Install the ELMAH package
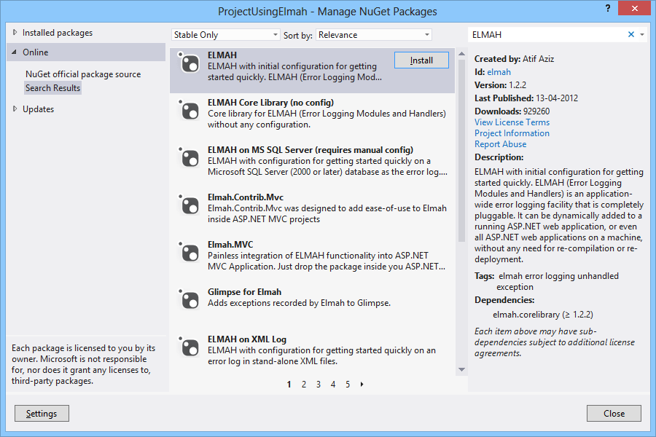This screenshot has height=437, width=656. [x=421, y=60]
